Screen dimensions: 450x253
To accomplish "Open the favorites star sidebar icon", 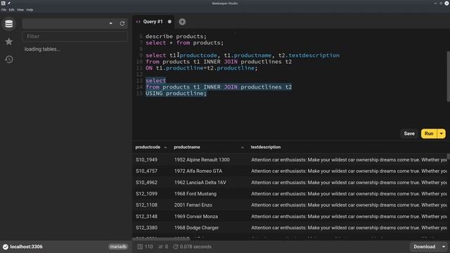I will [x=9, y=41].
